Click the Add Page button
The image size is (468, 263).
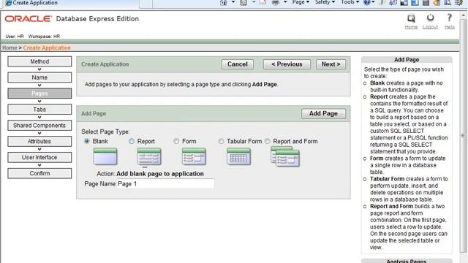[x=323, y=114]
